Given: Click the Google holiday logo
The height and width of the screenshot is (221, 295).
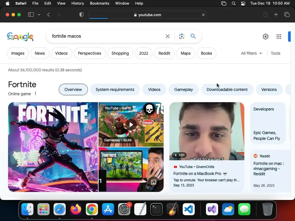Looking at the screenshot, I should click(20, 37).
